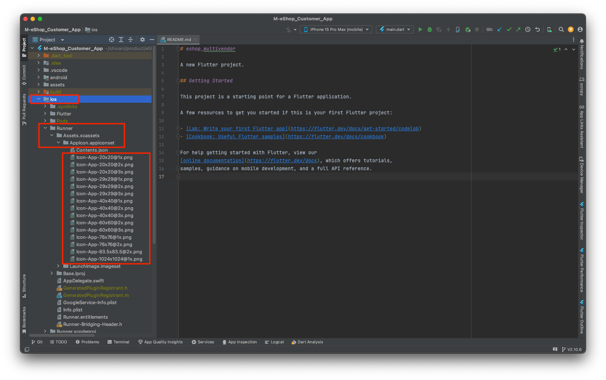The image size is (606, 380).
Task: Toggle tool window bars icon bottom-left
Action: 27,350
